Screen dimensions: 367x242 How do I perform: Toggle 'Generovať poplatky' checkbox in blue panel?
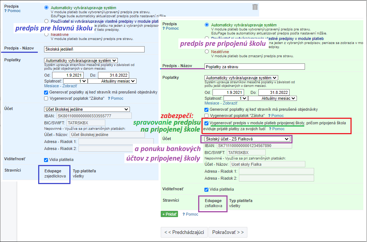tap(46, 92)
